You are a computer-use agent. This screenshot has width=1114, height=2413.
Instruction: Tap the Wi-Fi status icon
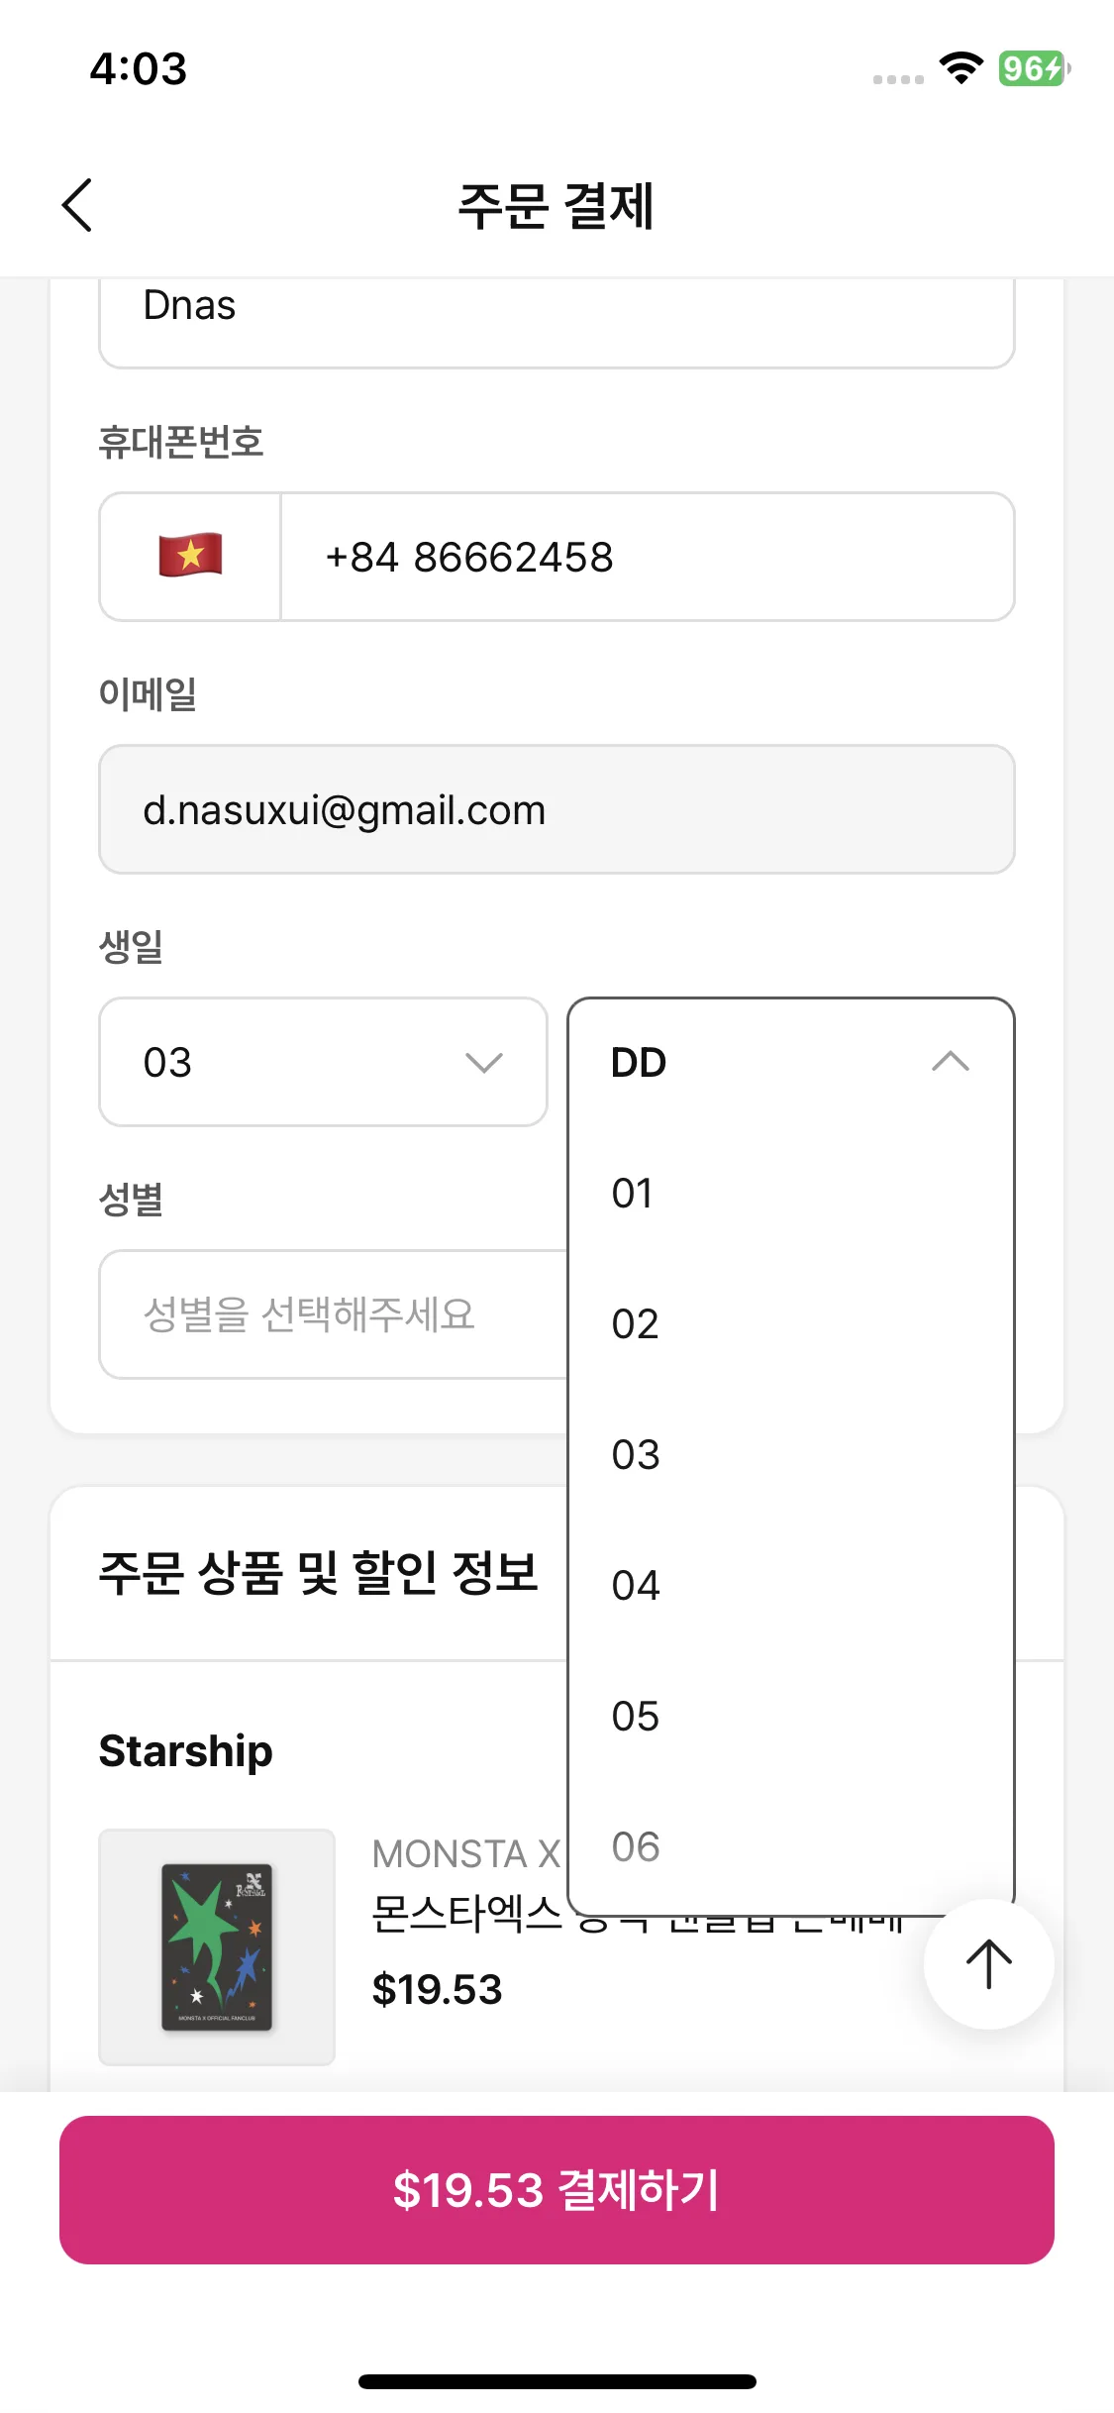coord(960,68)
